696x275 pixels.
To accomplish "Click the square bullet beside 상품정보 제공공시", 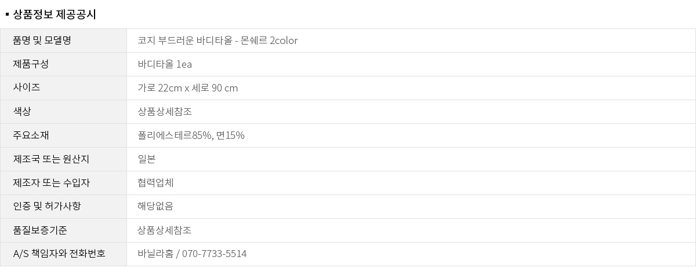I will pyautogui.click(x=6, y=14).
